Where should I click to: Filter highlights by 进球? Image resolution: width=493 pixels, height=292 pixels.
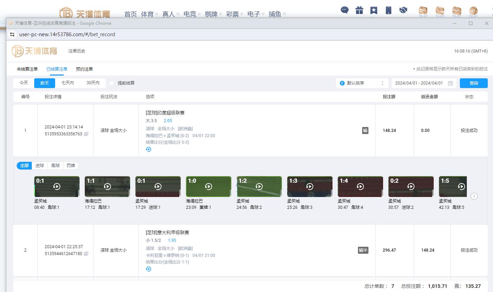[x=40, y=166]
